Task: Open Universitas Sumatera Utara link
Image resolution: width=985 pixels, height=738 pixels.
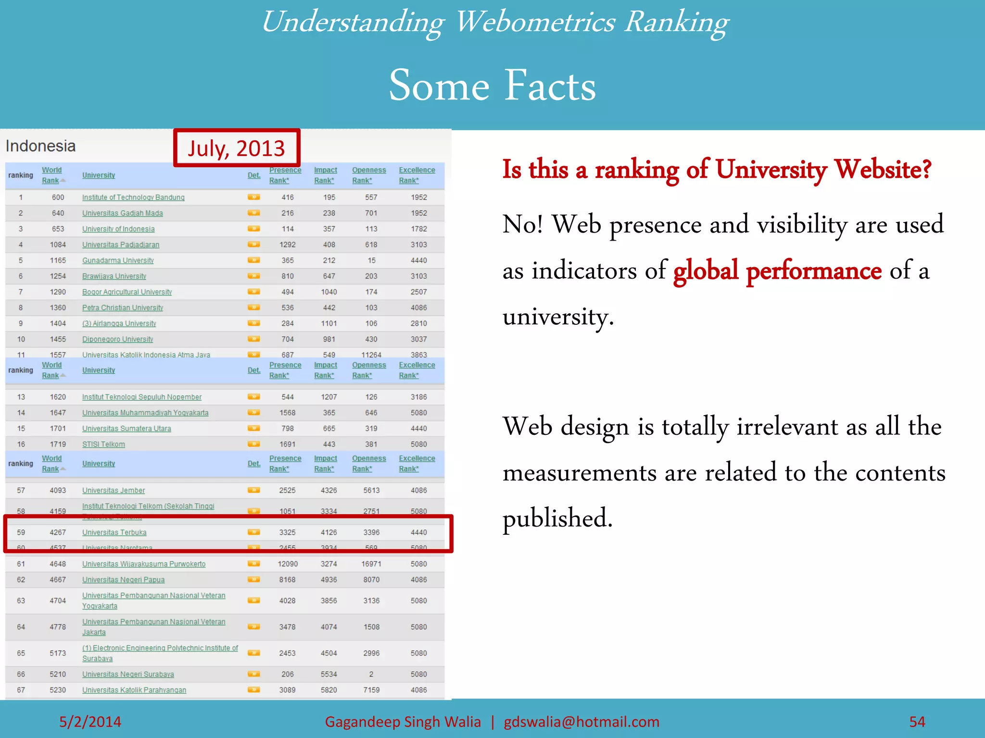Action: click(126, 429)
